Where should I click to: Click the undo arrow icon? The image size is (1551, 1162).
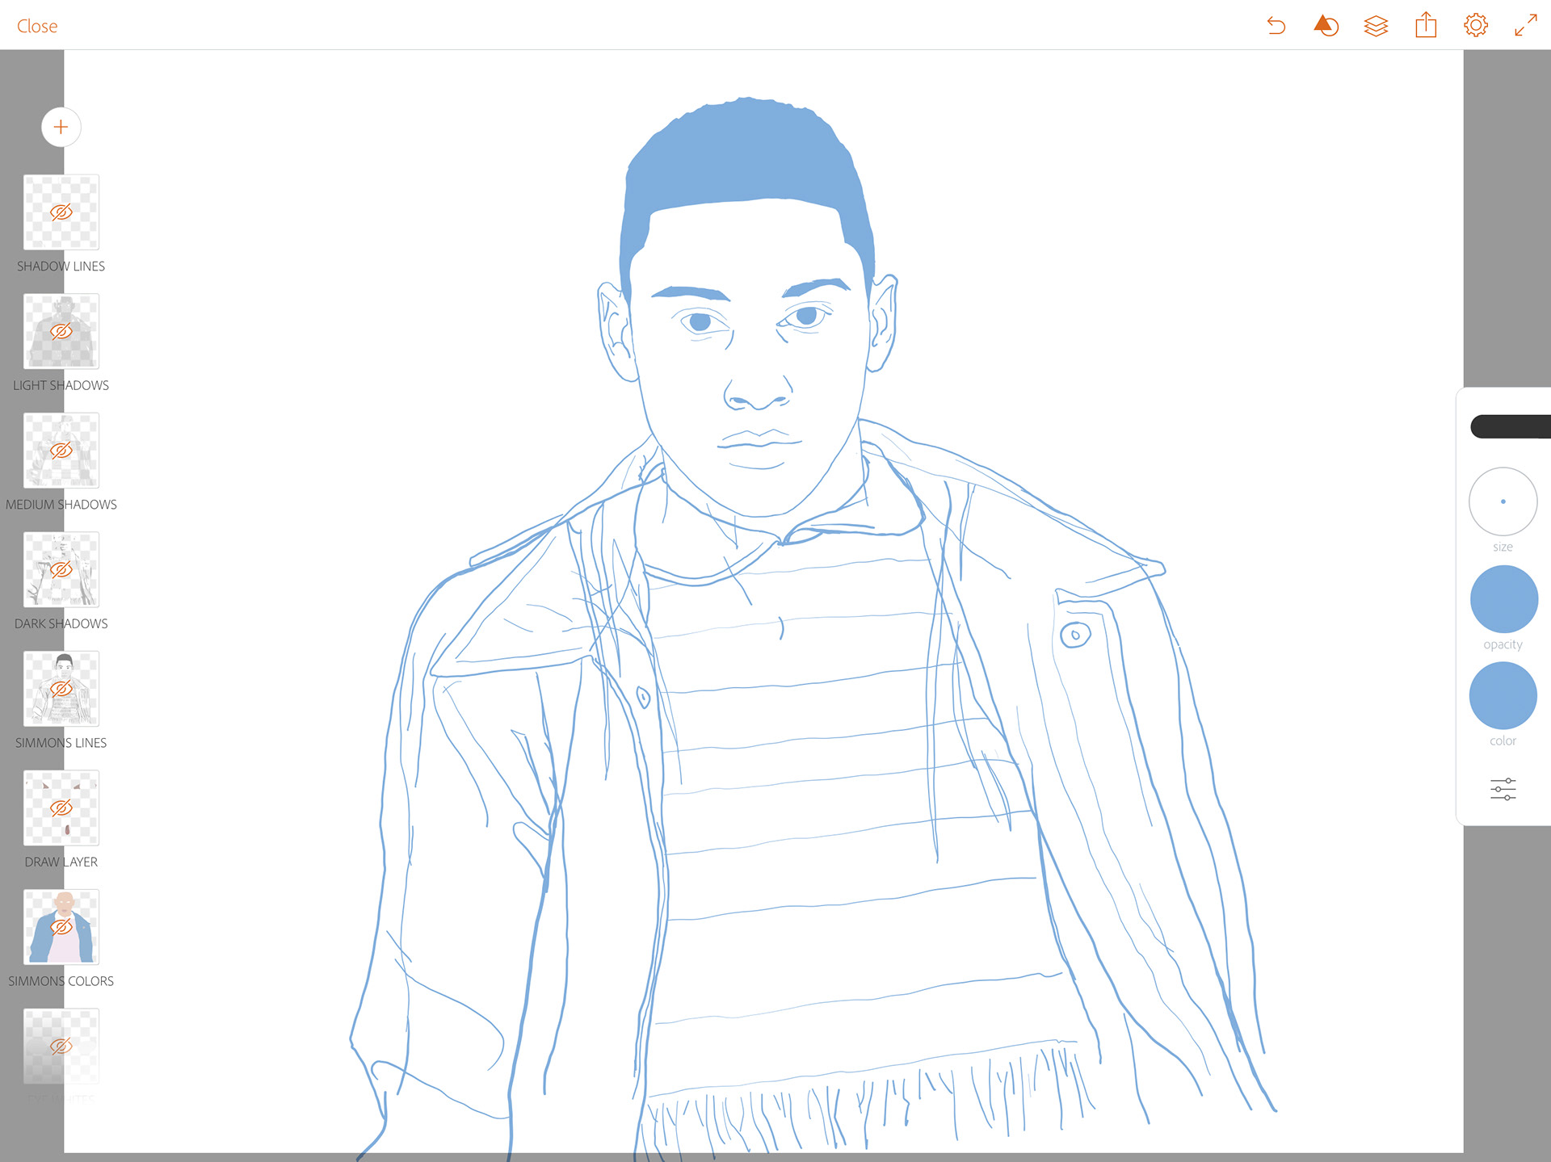[1276, 26]
